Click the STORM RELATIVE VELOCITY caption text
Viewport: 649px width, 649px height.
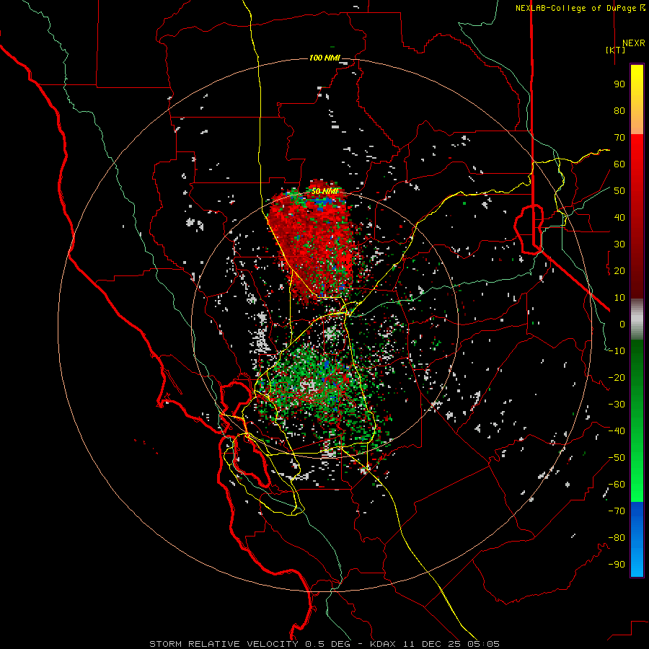(x=224, y=644)
